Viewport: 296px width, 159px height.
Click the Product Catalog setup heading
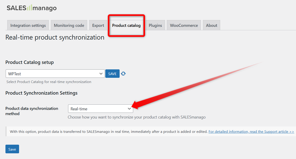tap(30, 62)
